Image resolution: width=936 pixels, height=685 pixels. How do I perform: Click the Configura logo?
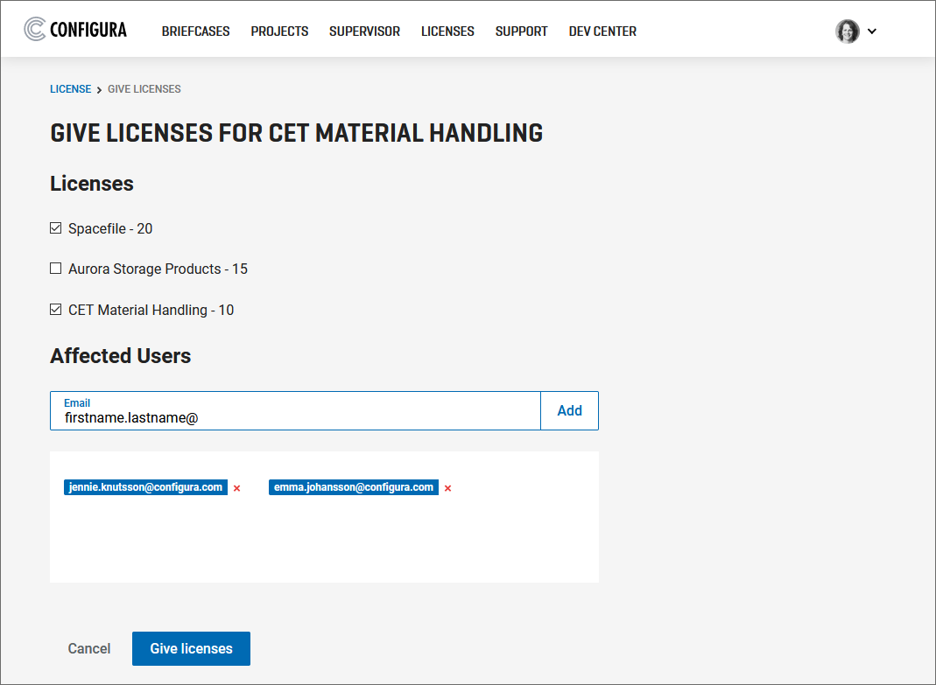74,28
